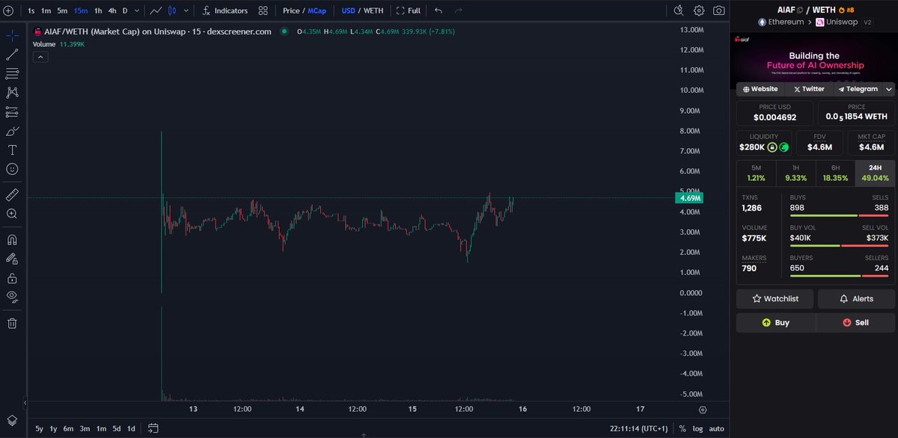The image size is (898, 438).
Task: Show chart in USD
Action: [348, 10]
